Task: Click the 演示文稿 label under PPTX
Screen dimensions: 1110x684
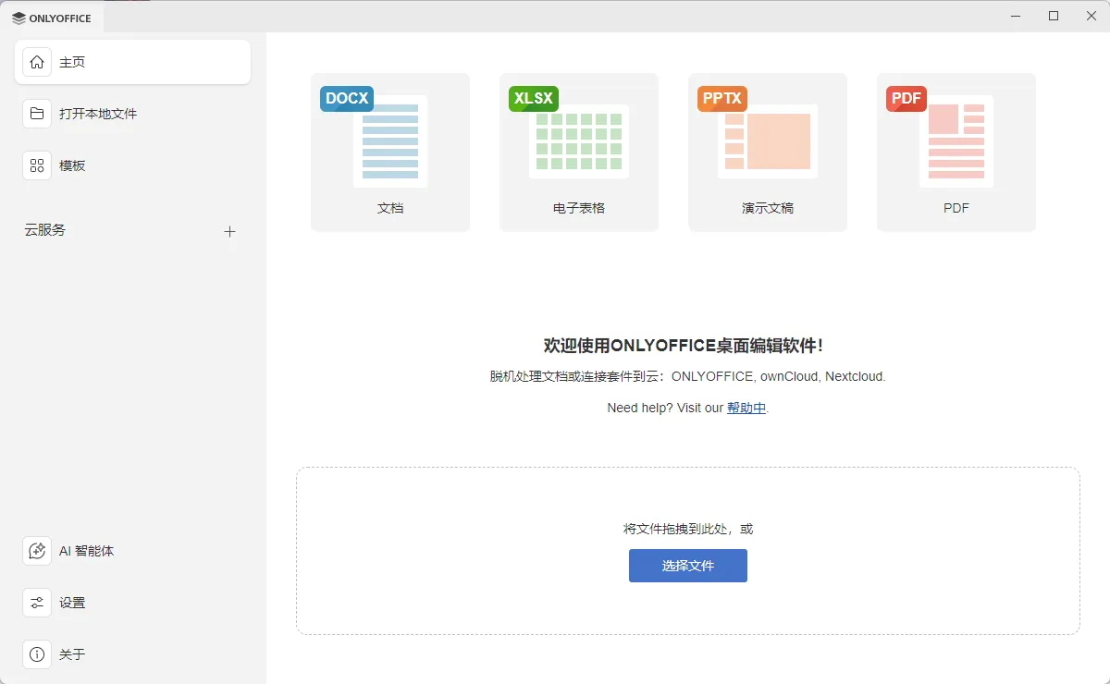Action: click(768, 208)
